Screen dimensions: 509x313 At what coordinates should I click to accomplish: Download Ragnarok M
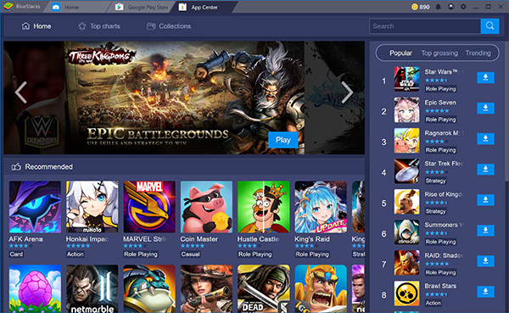click(x=485, y=138)
